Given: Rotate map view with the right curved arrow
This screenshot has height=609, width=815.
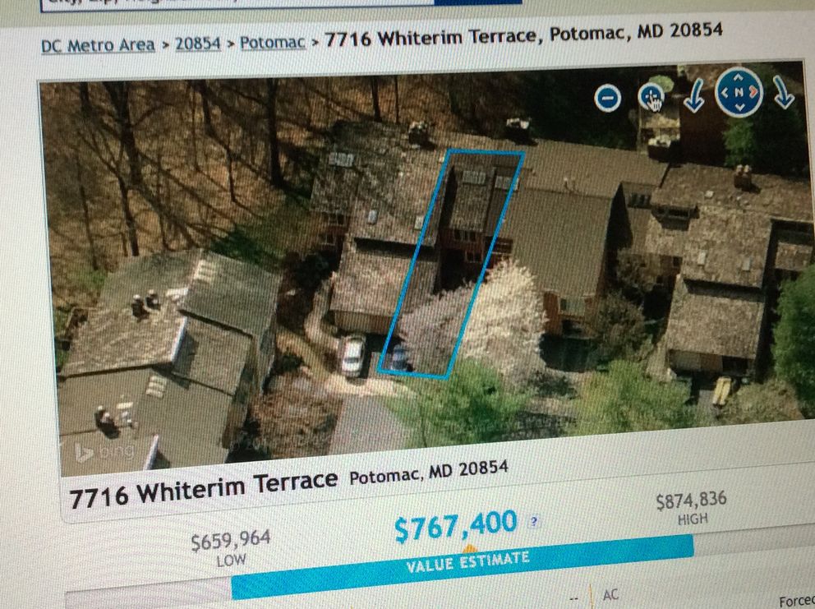Looking at the screenshot, I should tap(783, 93).
